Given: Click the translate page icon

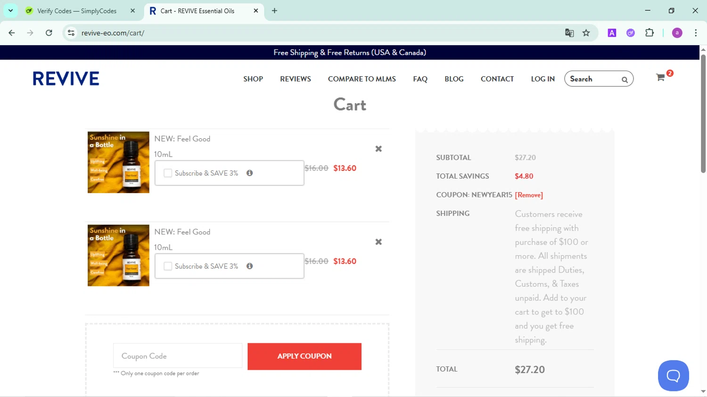Looking at the screenshot, I should (x=569, y=33).
